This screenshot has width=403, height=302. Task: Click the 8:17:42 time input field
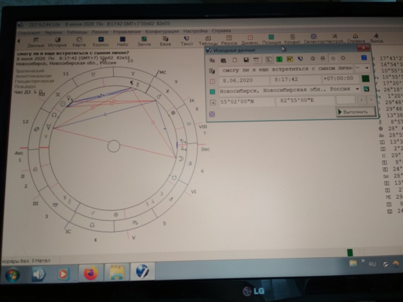pos(295,80)
